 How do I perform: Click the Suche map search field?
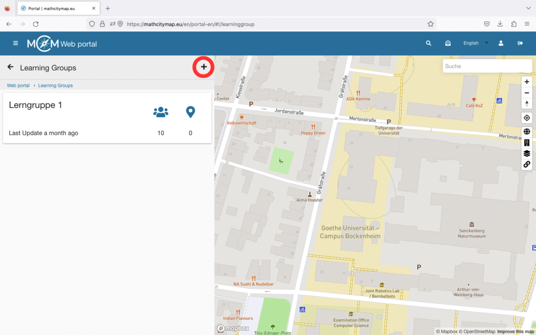487,66
